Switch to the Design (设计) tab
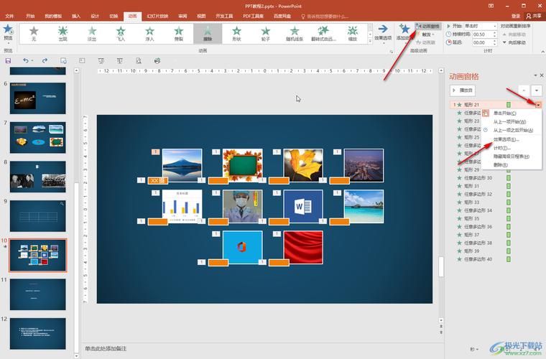This screenshot has width=546, height=359. click(95, 16)
